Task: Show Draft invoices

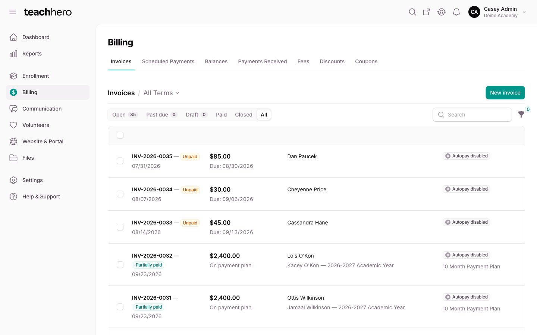Action: point(197,115)
